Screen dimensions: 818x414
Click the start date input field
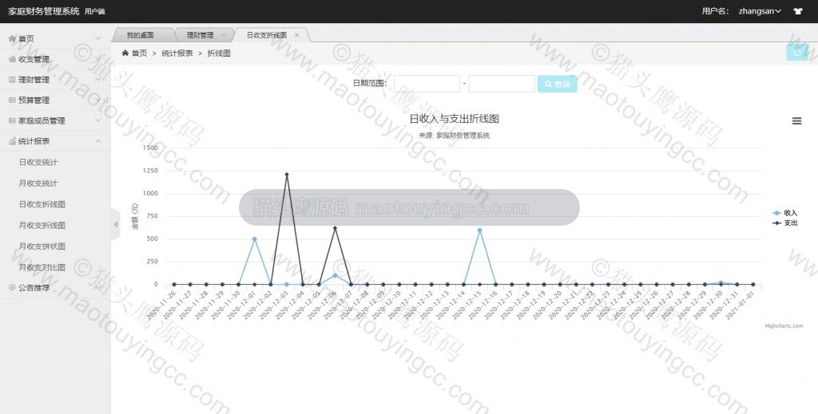click(x=427, y=84)
